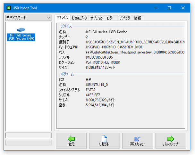Click the device path ¥¥?¥usbstor#disk value
The width and height of the screenshot is (195, 155).
[135, 52]
